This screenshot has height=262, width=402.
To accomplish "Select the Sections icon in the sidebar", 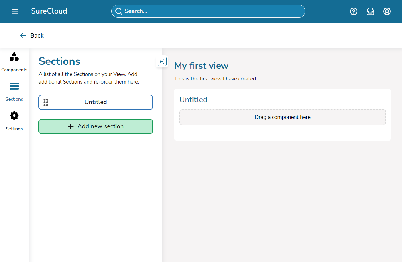I will click(14, 86).
